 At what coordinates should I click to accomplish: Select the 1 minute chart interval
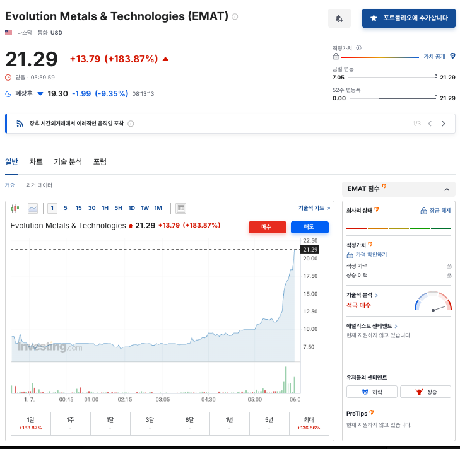pos(52,208)
